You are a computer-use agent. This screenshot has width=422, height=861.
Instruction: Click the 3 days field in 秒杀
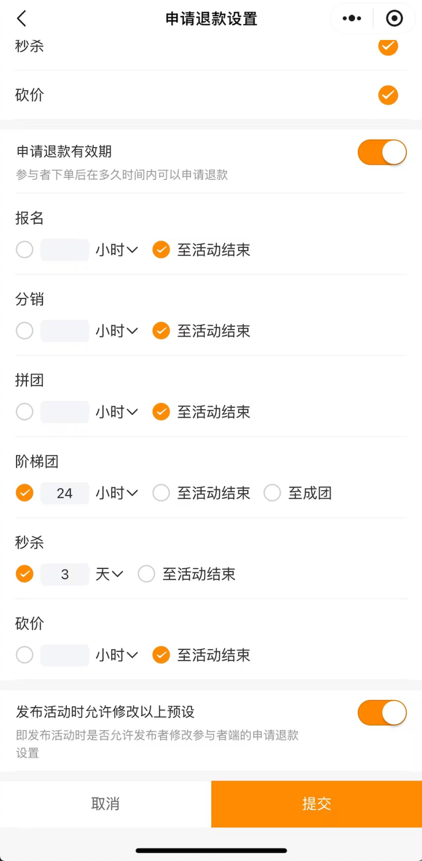65,574
